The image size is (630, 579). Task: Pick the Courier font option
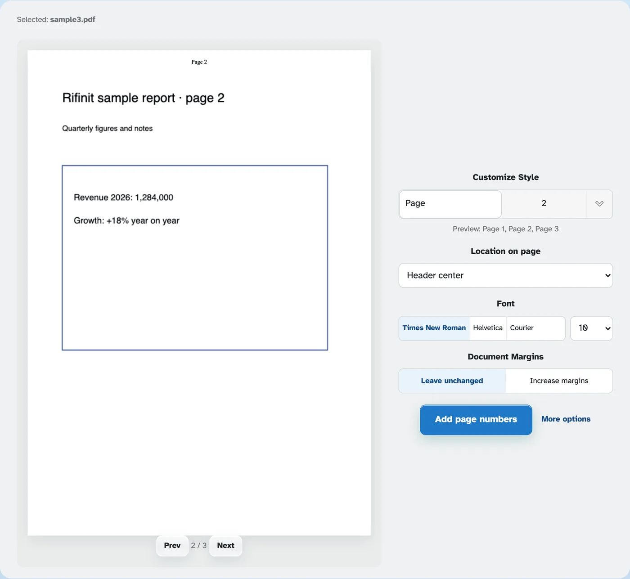pos(535,328)
